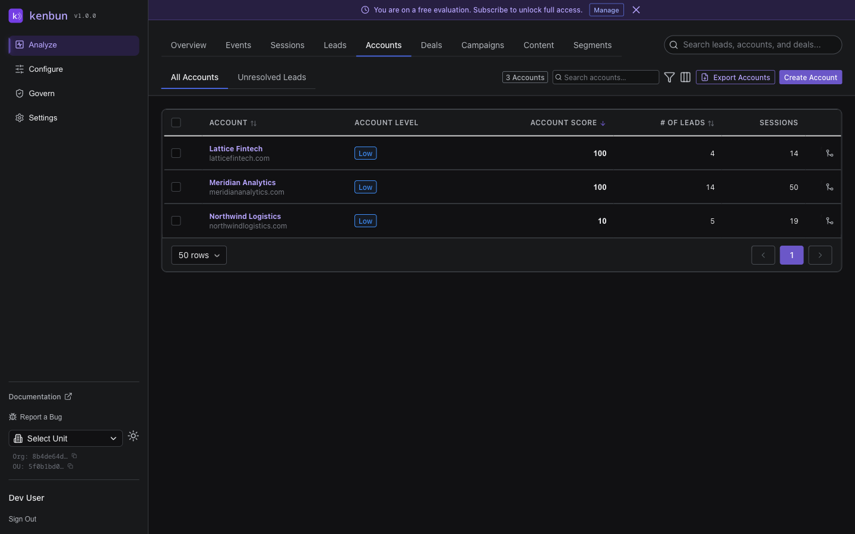Viewport: 855px width, 534px height.
Task: Click the merge icon on Lattice Fintech row
Action: tap(829, 153)
